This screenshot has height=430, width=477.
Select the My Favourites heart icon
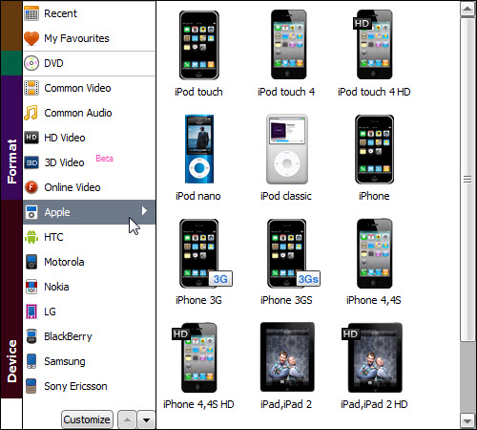(31, 38)
